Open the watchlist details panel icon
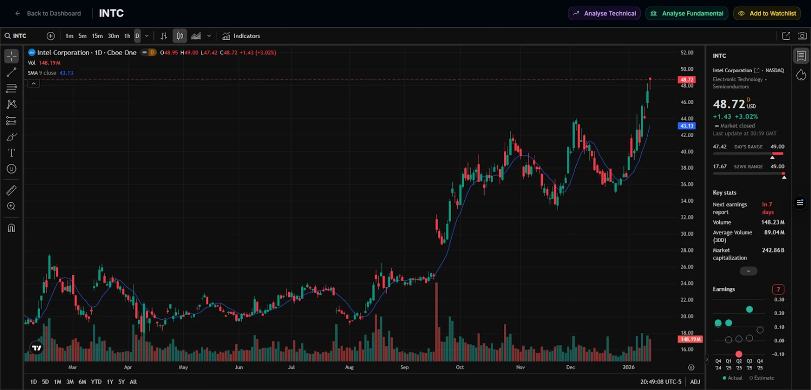811x390 pixels. click(801, 56)
